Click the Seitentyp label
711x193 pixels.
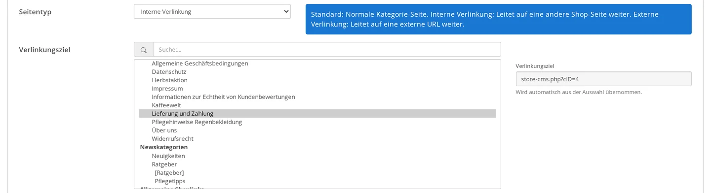click(35, 12)
